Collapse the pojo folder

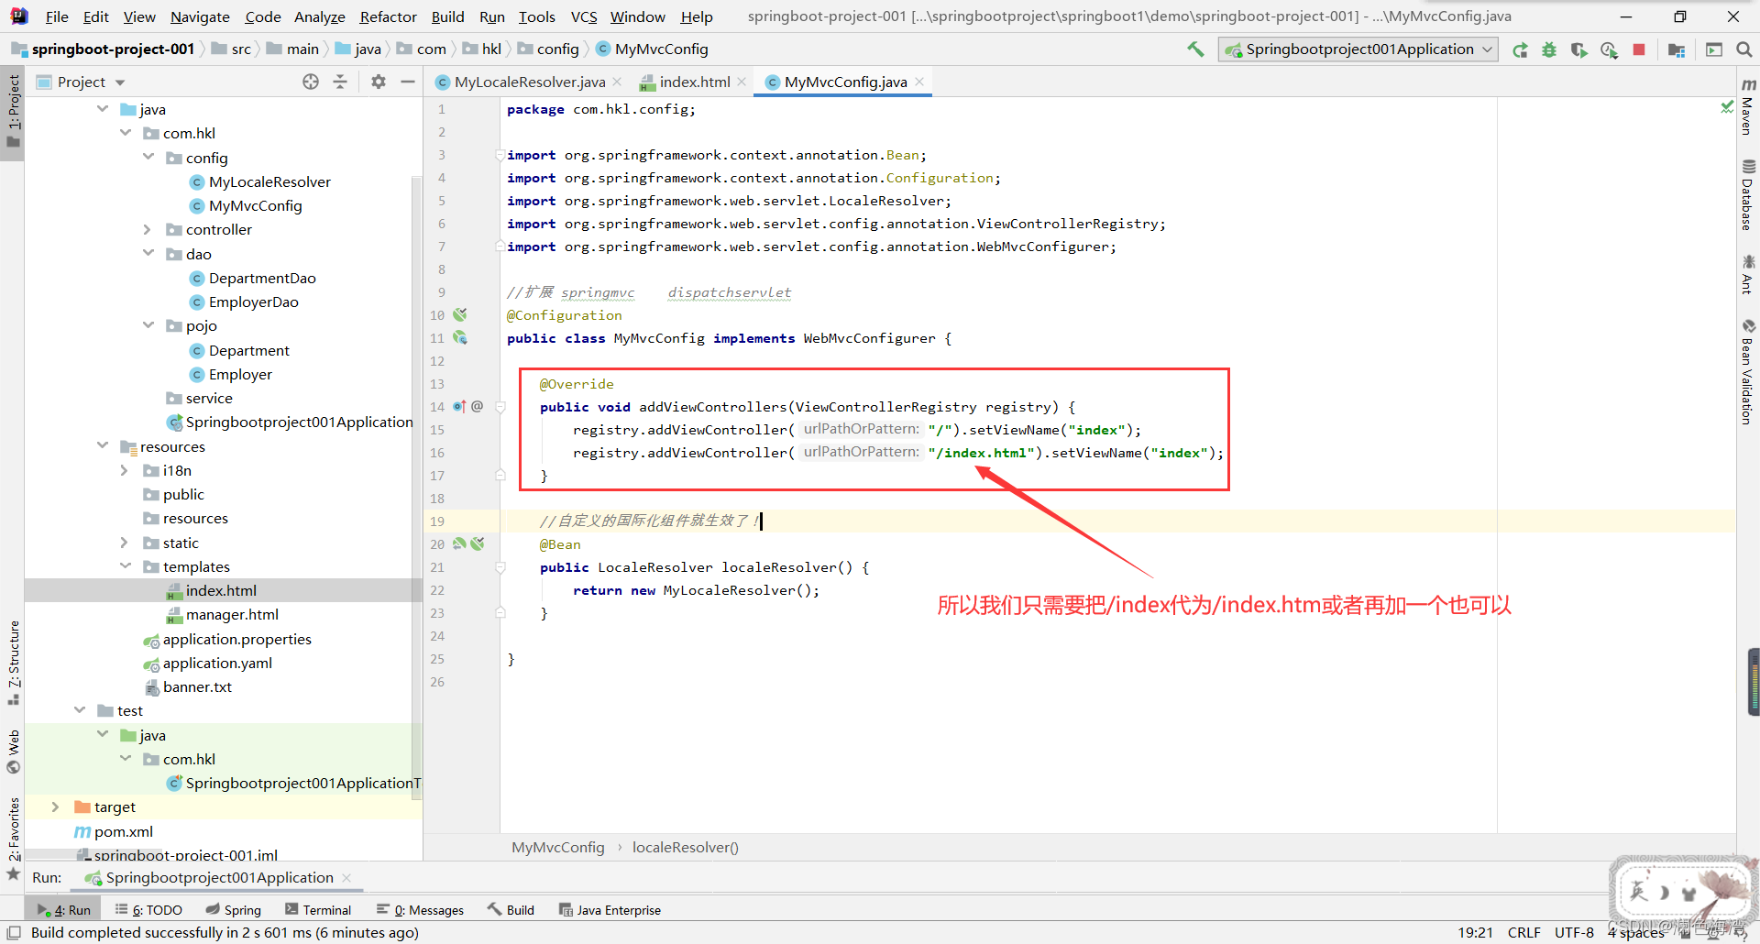[148, 325]
